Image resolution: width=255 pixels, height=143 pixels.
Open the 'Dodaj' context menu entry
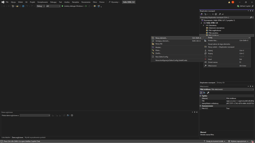click(x=227, y=38)
